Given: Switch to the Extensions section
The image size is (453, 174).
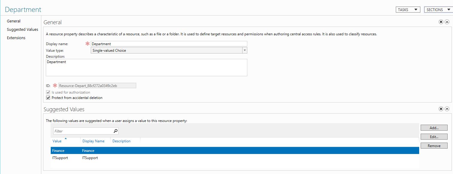Looking at the screenshot, I should (x=16, y=38).
